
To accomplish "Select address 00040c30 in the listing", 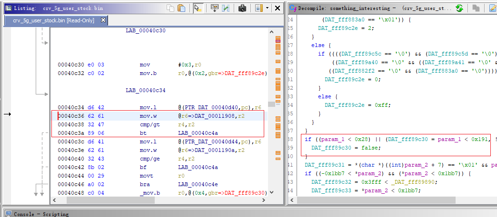I will click(71, 65).
